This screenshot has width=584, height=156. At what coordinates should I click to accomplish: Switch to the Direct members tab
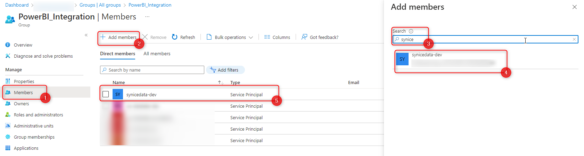(x=118, y=54)
